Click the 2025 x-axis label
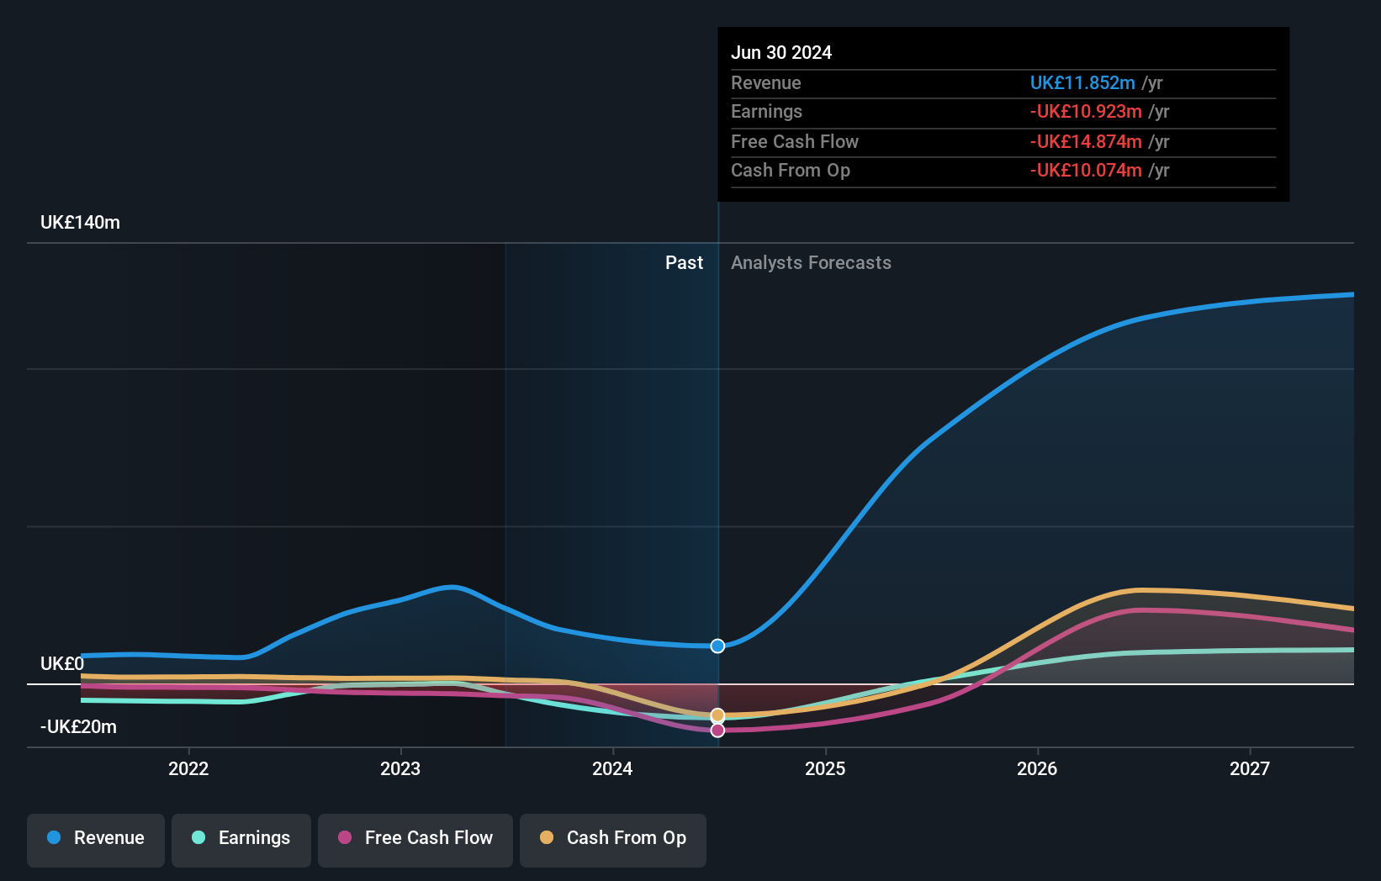Screen dimensions: 1381x881 click(x=825, y=768)
